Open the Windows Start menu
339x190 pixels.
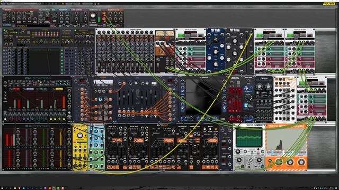coord(2,188)
